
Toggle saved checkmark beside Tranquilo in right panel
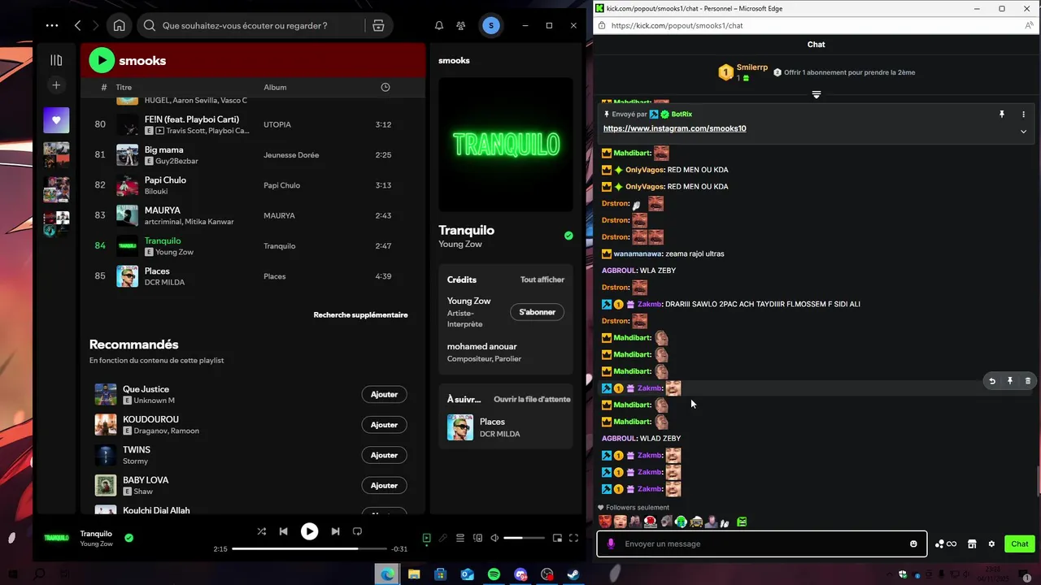[x=568, y=236]
